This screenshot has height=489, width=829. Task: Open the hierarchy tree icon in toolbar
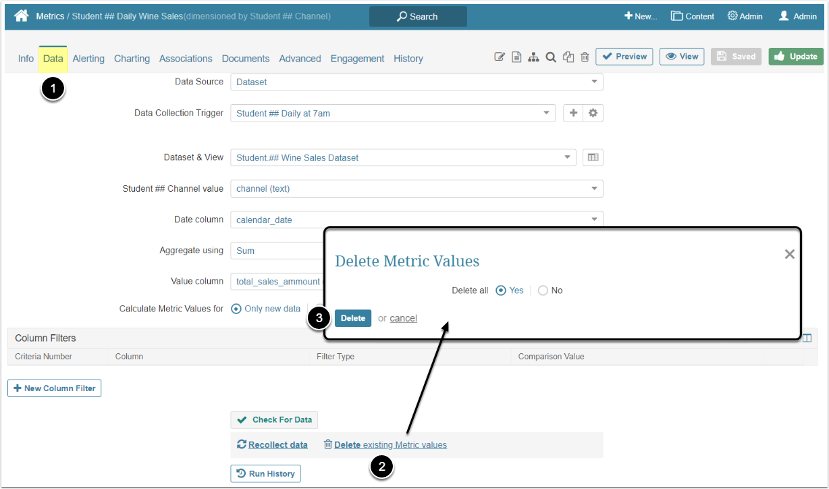[x=533, y=57]
